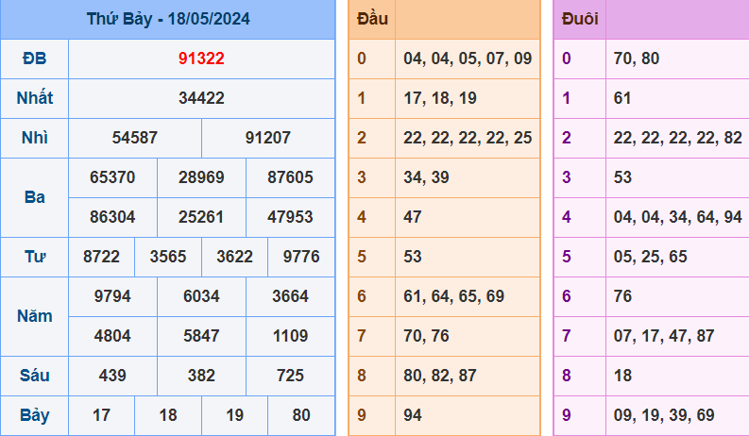Image resolution: width=749 pixels, height=436 pixels.
Task: Click third prize number 28969
Action: [201, 177]
